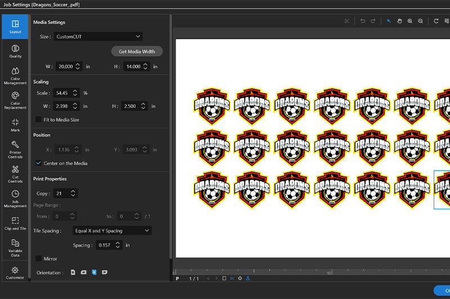450x299 pixels.
Task: Open the Tile Spacing dropdown
Action: point(112,231)
